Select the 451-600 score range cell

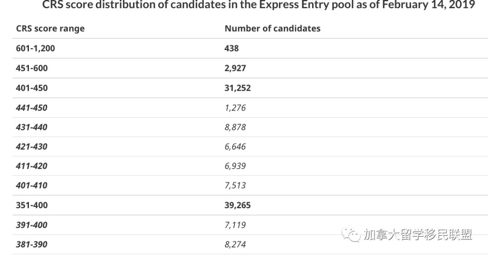point(32,68)
